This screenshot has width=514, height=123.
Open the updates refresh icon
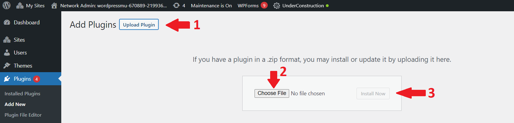176,5
